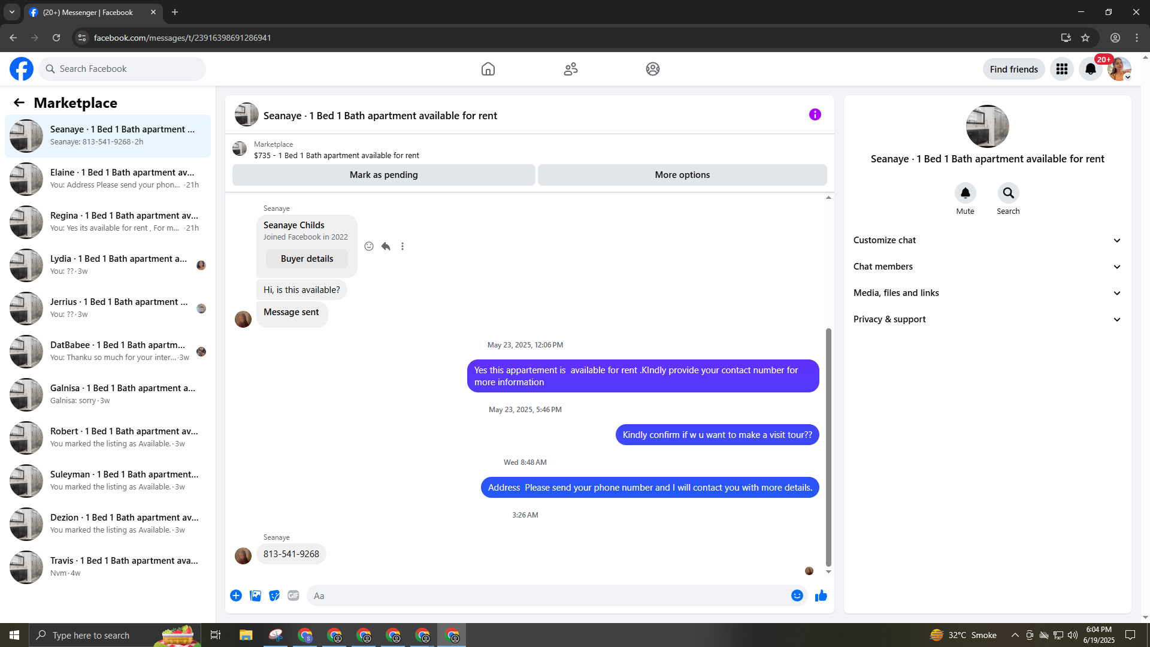The height and width of the screenshot is (647, 1150).
Task: Expand Privacy & support section
Action: click(987, 319)
